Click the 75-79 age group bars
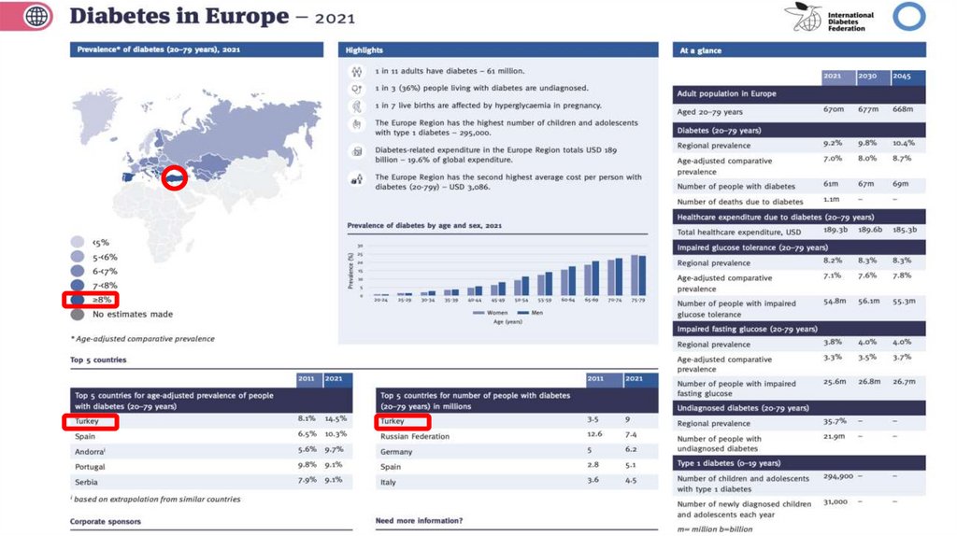Viewport: 957px width, 536px height. click(638, 275)
